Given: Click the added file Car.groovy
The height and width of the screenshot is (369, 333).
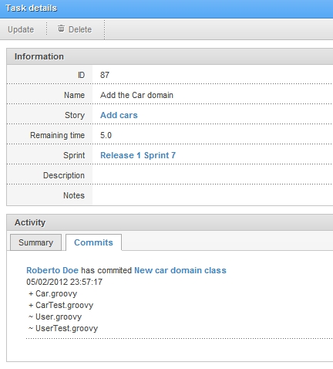Looking at the screenshot, I should pyautogui.click(x=56, y=293).
